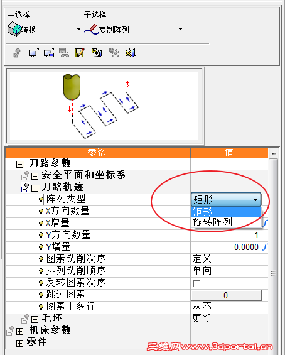The width and height of the screenshot is (285, 355).
Task: Click the scrollbar up arrow of parameter table
Action: click(x=274, y=153)
